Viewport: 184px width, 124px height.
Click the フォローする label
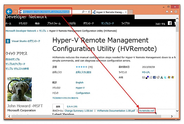160,24
